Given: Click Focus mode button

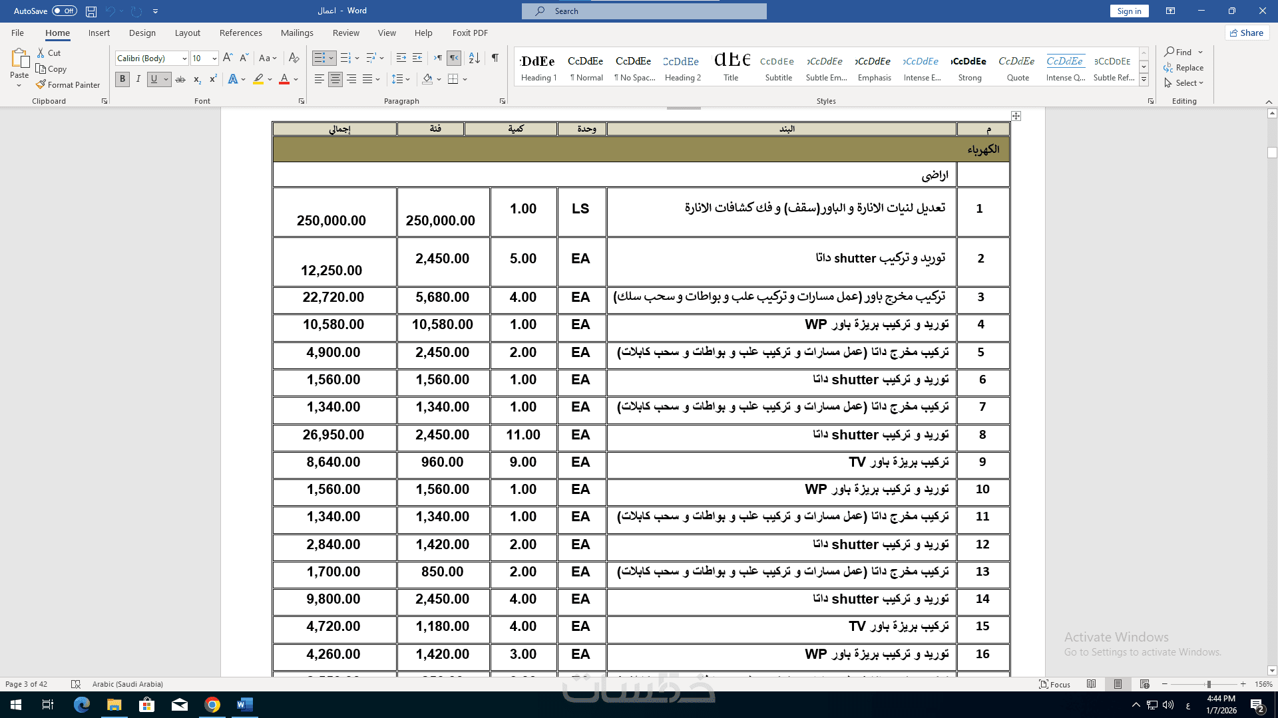Looking at the screenshot, I should (x=1055, y=684).
